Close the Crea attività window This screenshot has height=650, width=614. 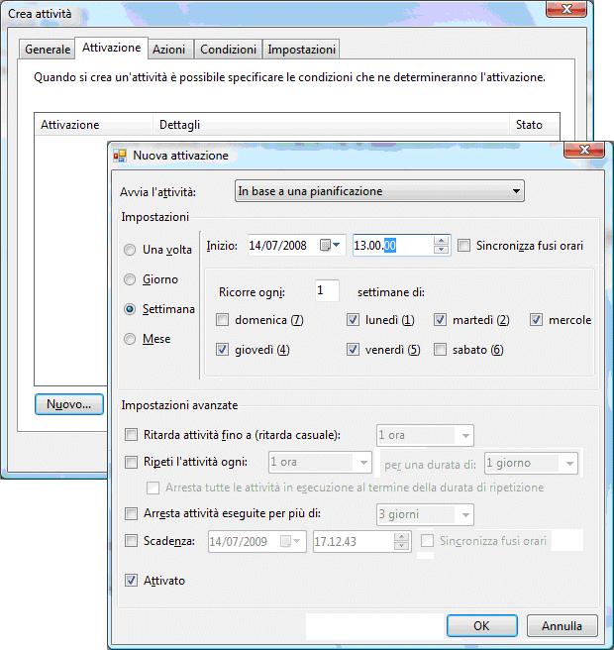point(566,9)
